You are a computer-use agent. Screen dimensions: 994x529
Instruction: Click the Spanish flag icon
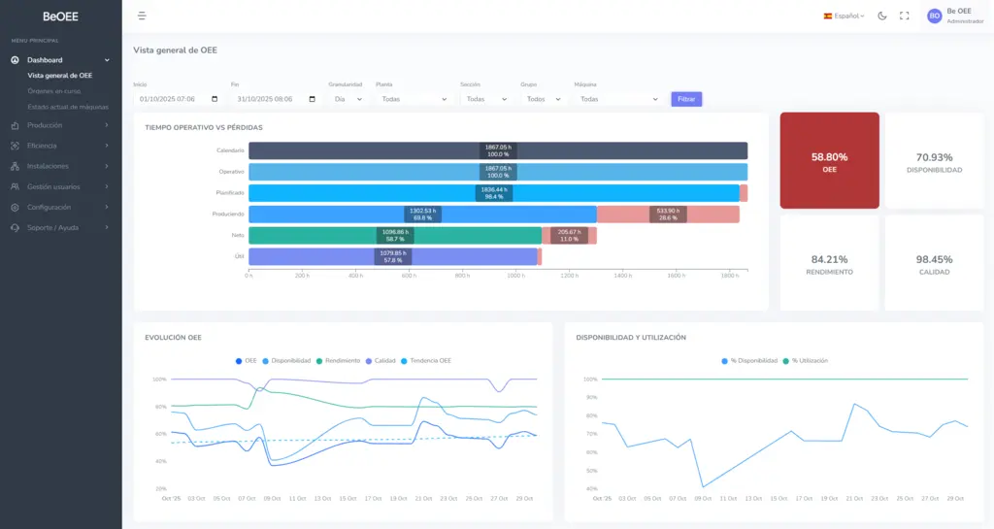(x=827, y=16)
